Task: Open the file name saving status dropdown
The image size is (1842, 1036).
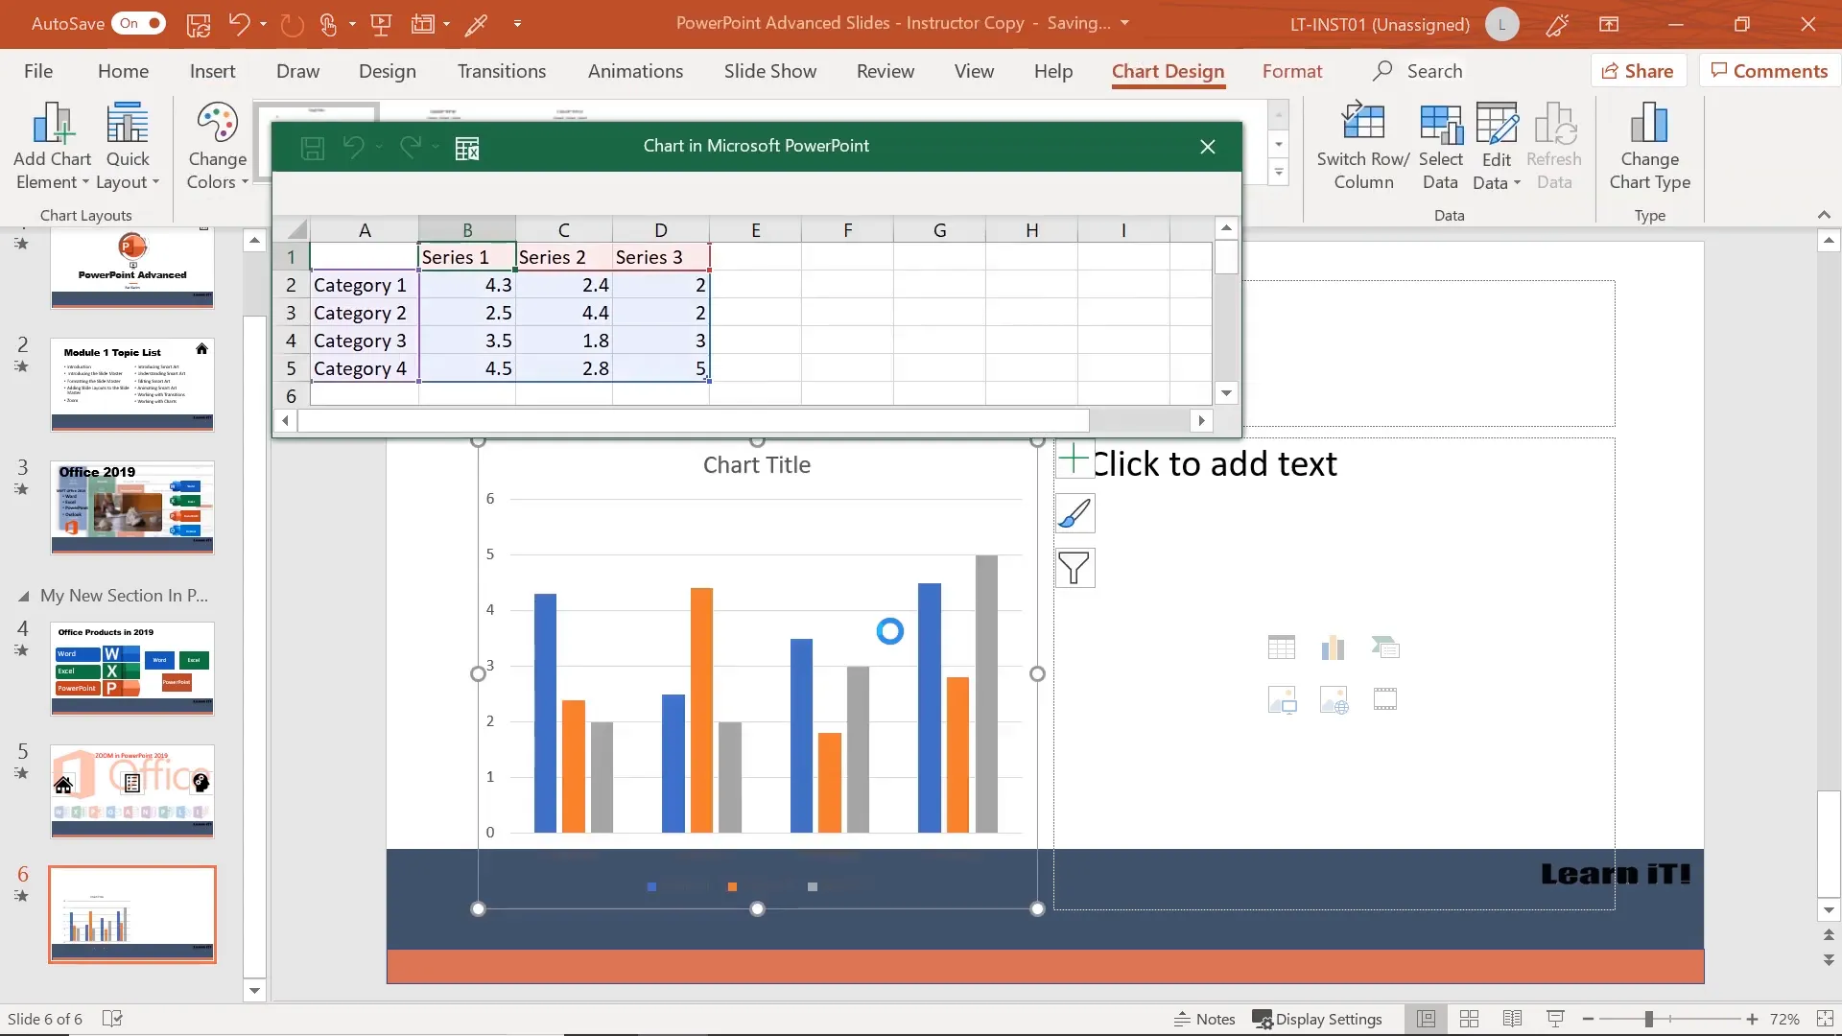Action: [1124, 23]
